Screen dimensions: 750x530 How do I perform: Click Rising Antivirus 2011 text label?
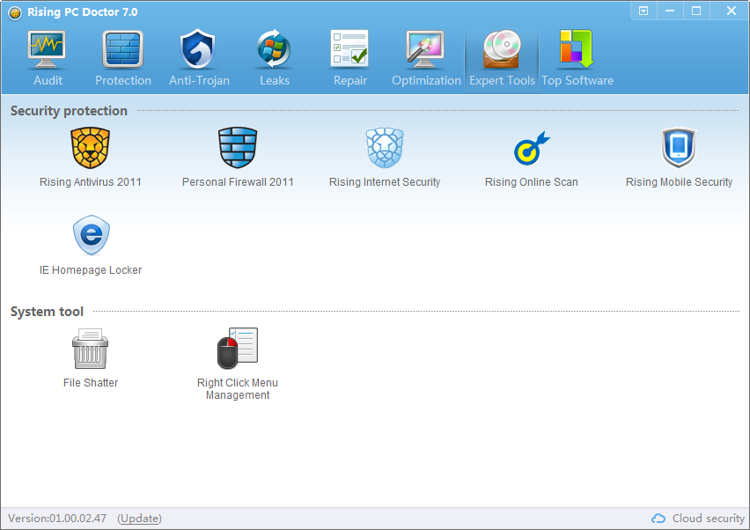(91, 182)
